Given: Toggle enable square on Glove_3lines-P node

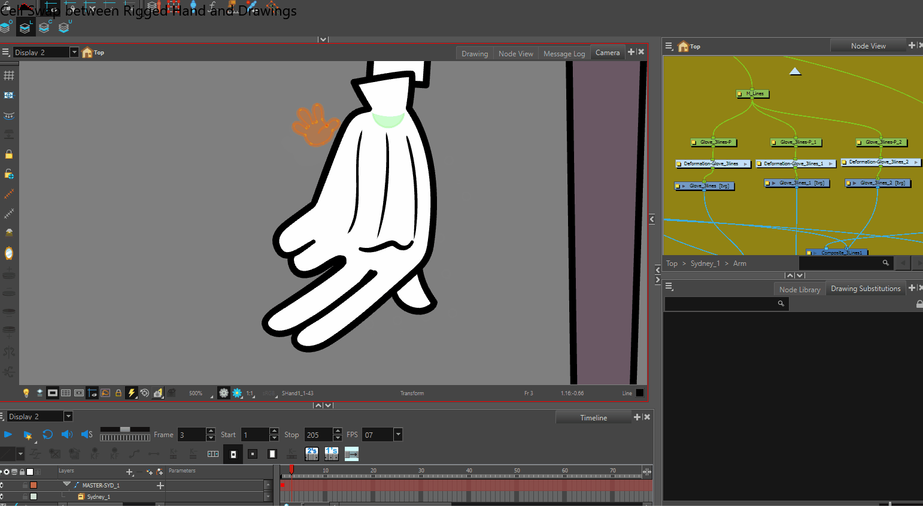Looking at the screenshot, I should pos(694,143).
